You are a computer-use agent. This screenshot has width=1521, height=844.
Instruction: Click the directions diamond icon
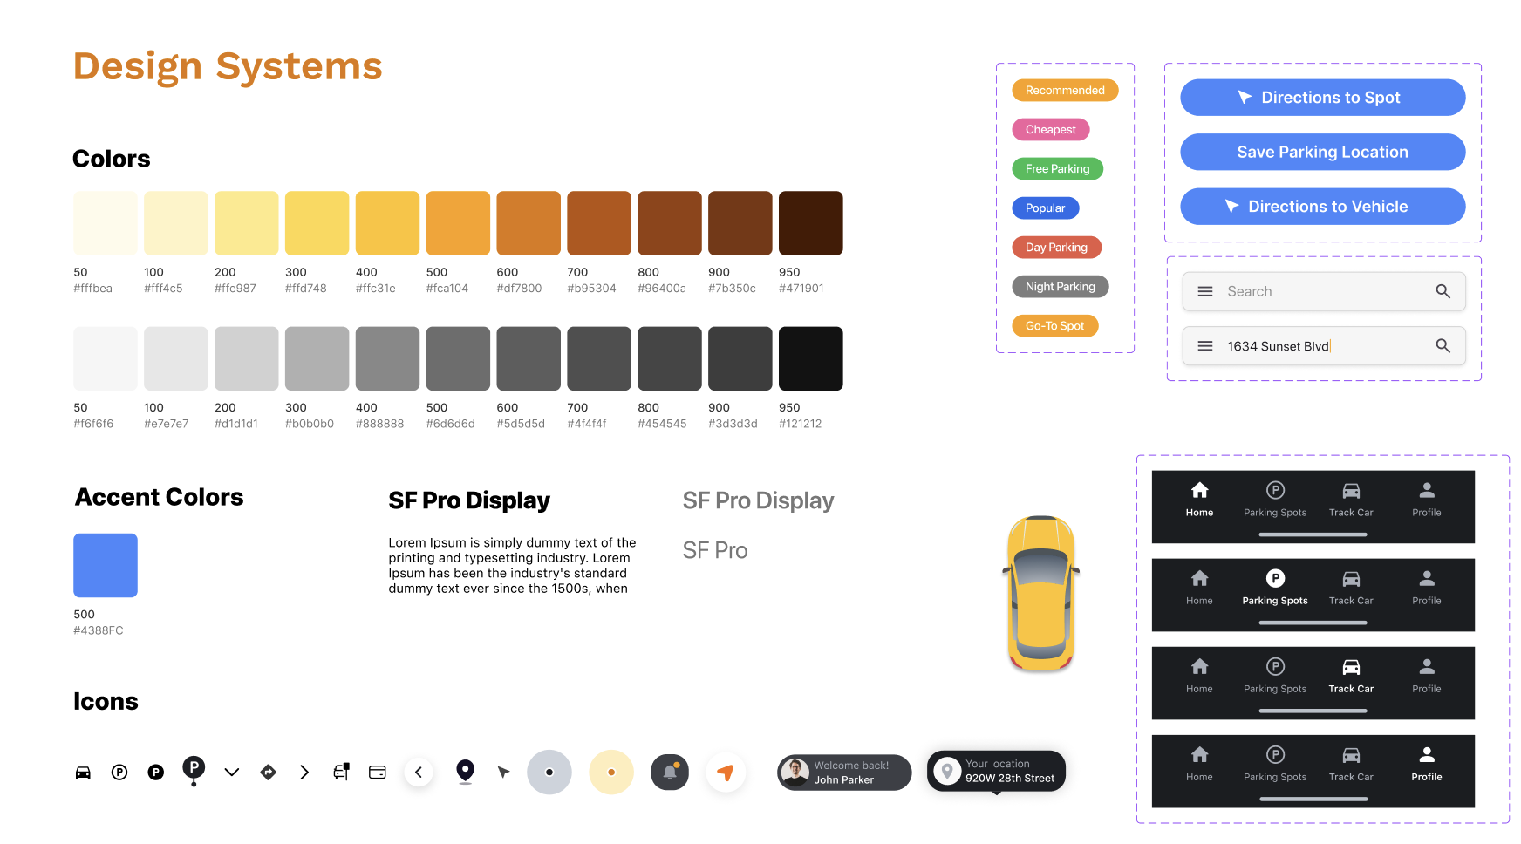tap(268, 773)
